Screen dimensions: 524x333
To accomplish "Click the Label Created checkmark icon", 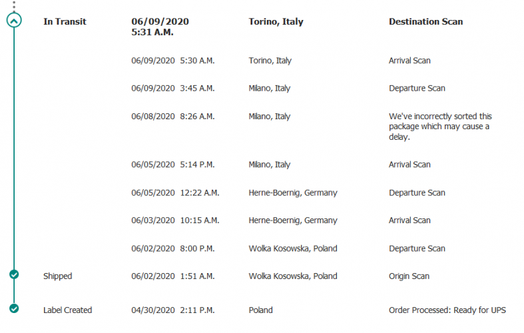I will pos(14,308).
